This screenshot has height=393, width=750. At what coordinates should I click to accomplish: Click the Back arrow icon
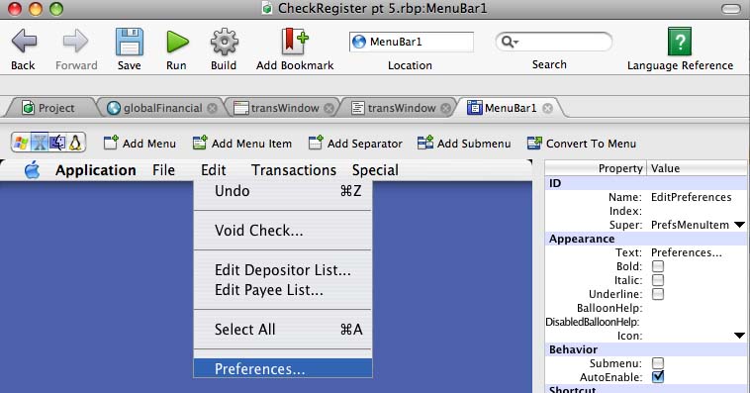24,42
